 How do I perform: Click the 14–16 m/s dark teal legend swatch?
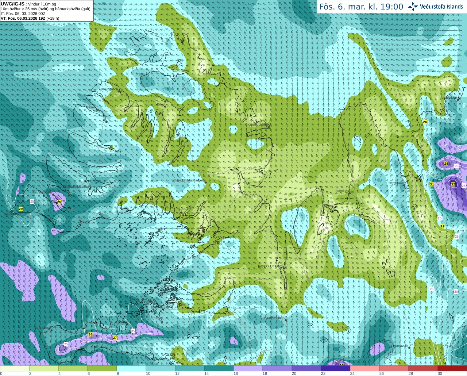(219, 368)
